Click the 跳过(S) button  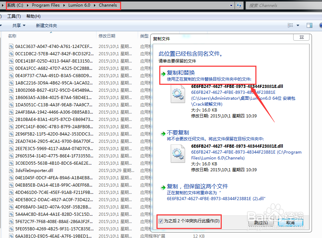pos(261,223)
